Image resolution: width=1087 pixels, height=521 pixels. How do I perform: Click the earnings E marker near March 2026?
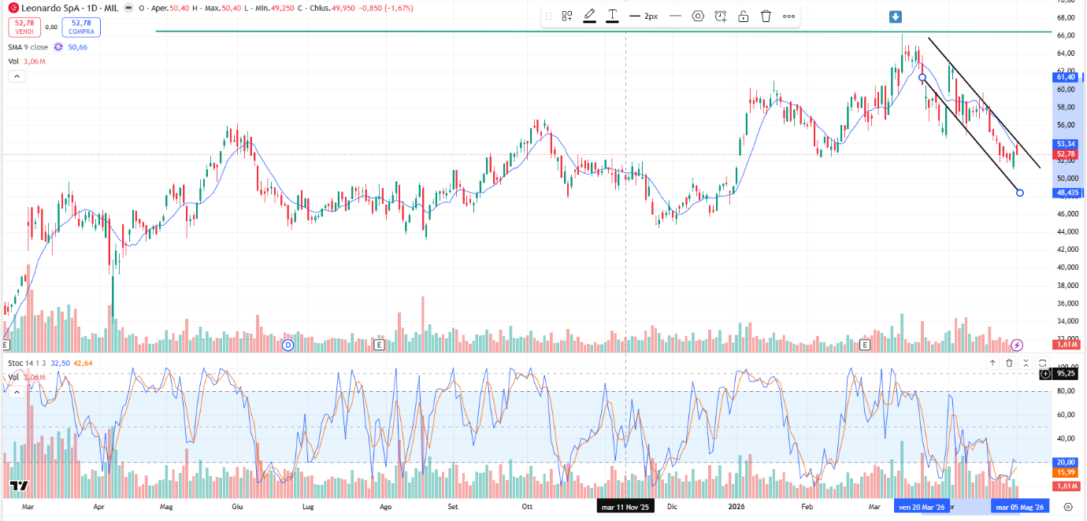tap(865, 345)
